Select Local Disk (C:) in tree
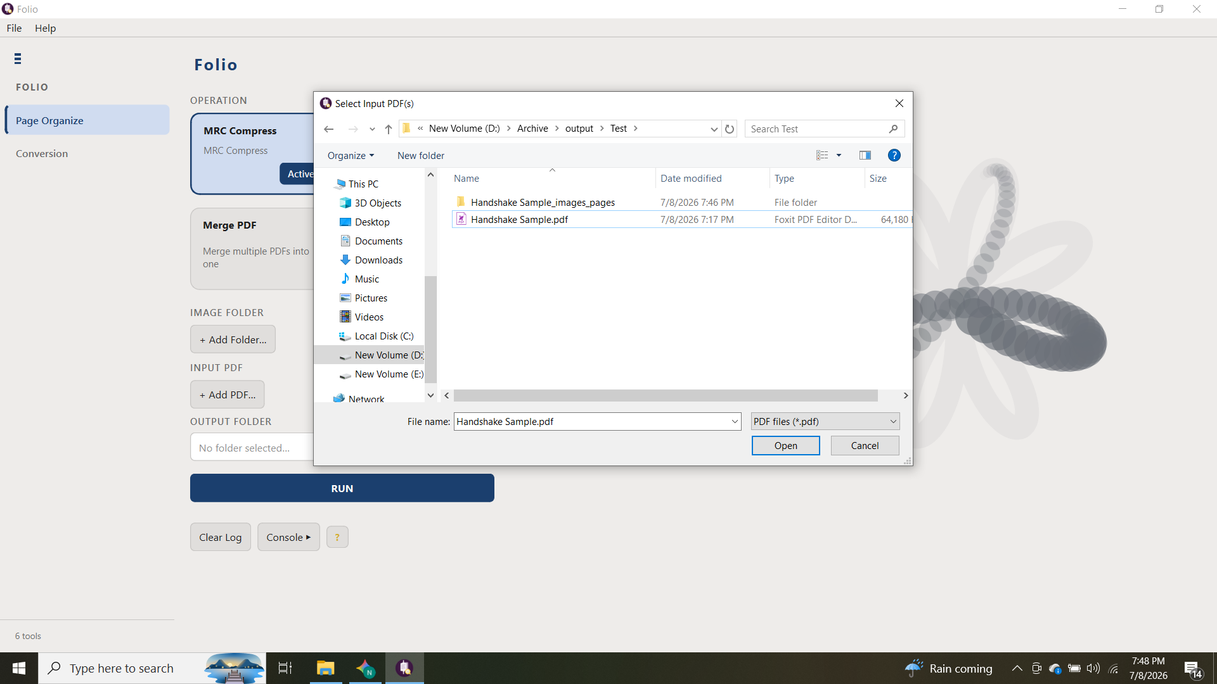Screen dimensions: 1217x684 tap(383, 336)
